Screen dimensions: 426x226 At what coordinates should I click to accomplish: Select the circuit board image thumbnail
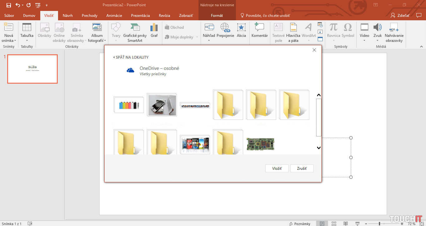pyautogui.click(x=260, y=144)
